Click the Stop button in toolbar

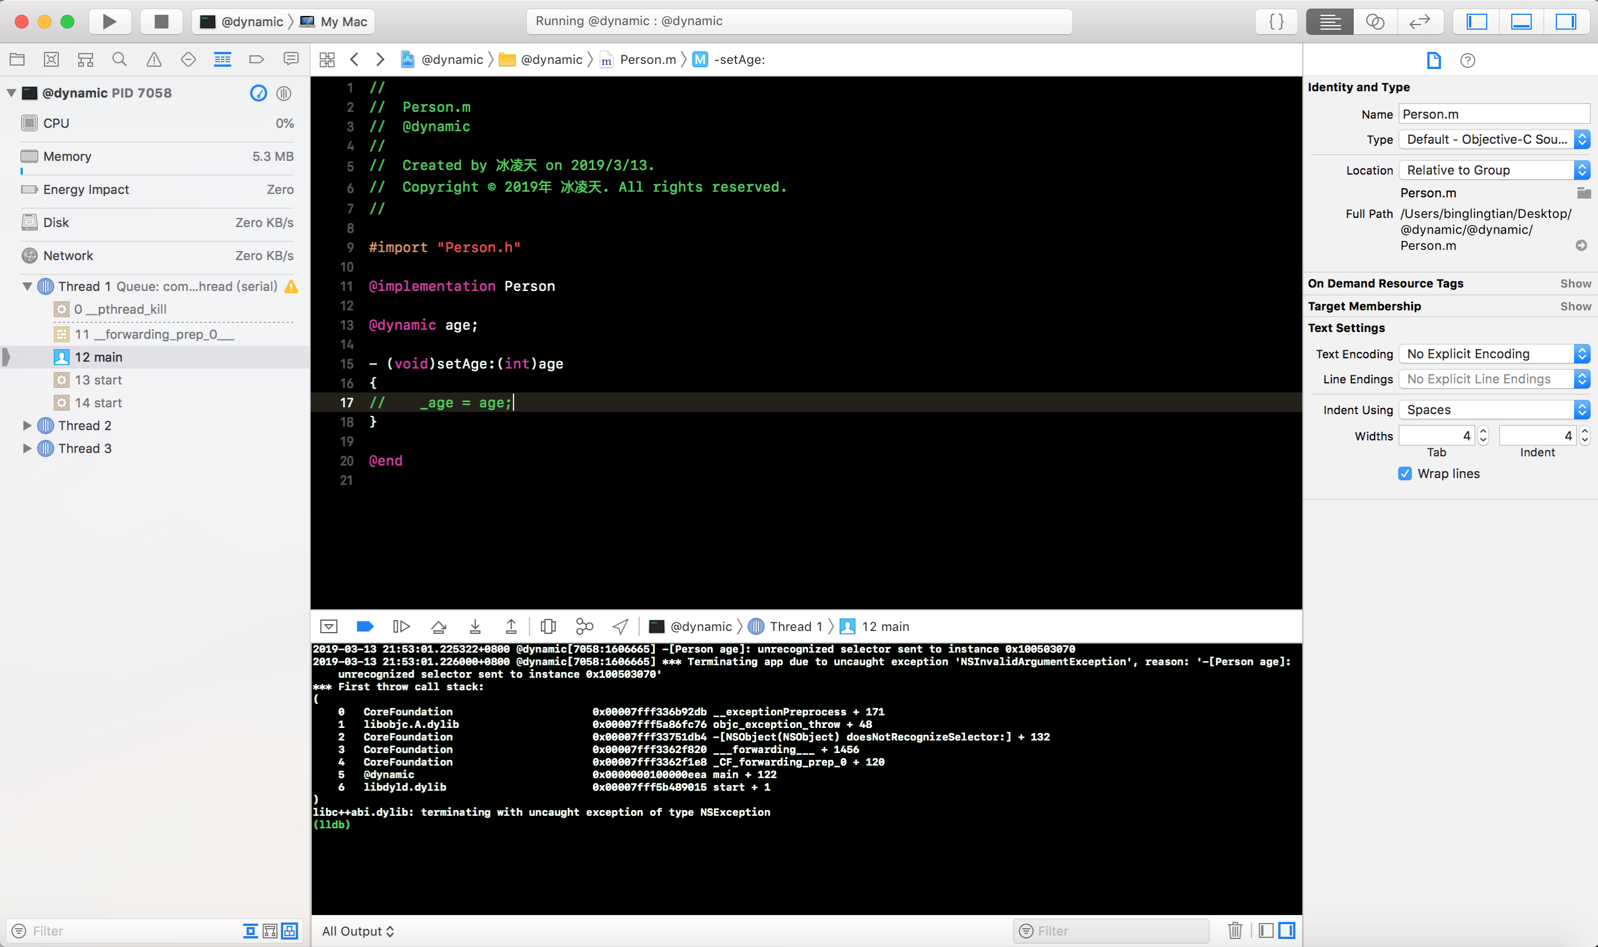(x=161, y=22)
